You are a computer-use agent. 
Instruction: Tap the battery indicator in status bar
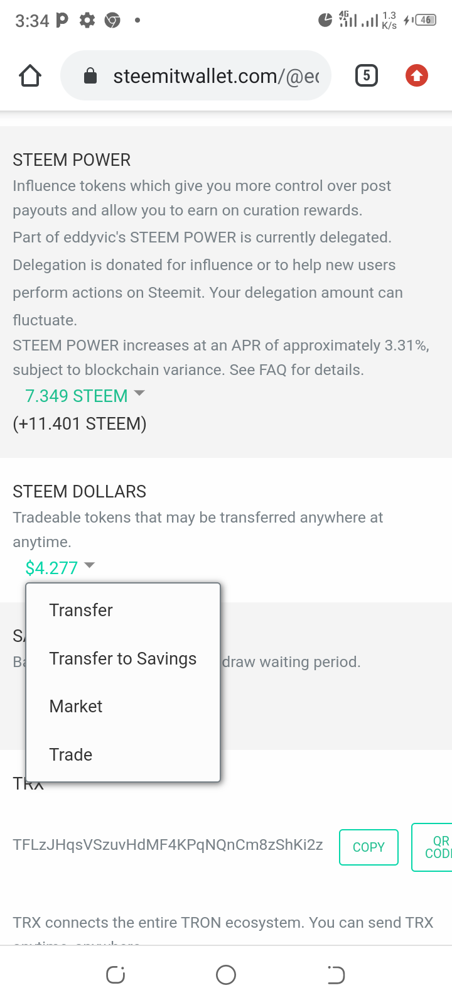point(426,20)
